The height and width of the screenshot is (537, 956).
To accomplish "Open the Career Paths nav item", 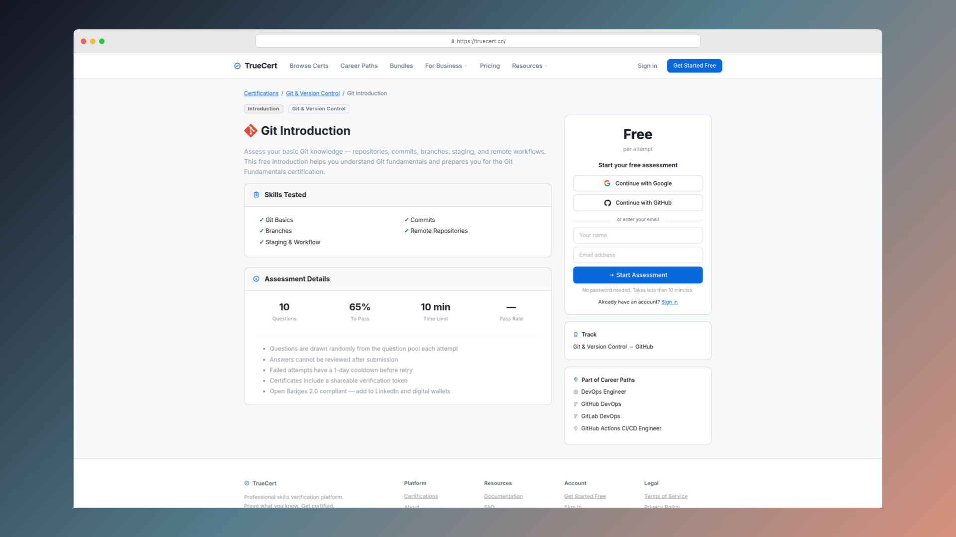I will point(359,66).
